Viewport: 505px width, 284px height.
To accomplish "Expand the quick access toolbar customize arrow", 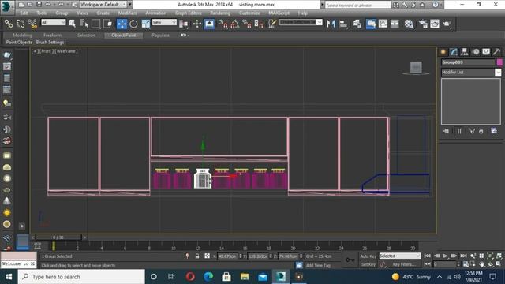I will [129, 5].
